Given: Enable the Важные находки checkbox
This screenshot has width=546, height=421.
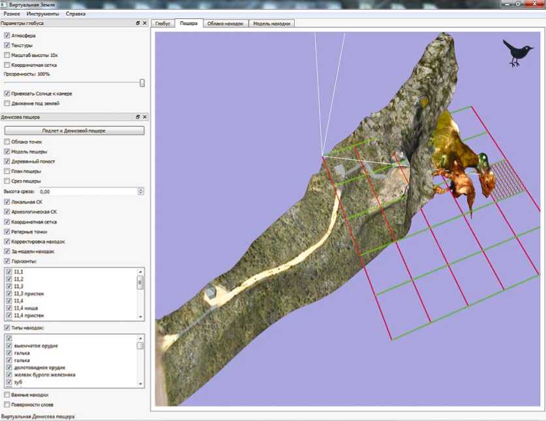Looking at the screenshot, I should point(7,395).
